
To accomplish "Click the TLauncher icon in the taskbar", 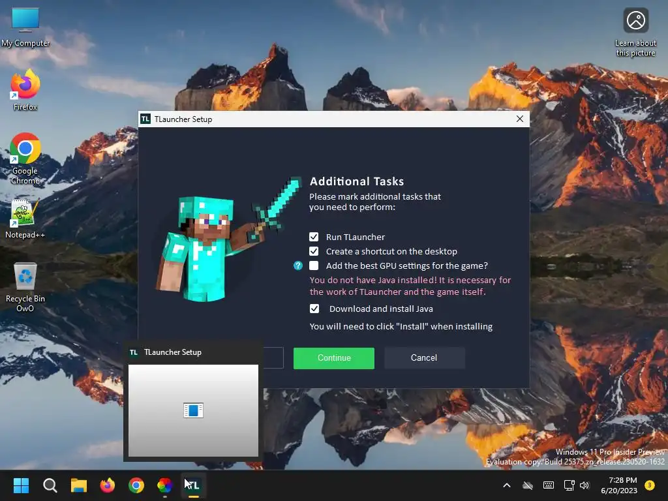I will pos(193,485).
